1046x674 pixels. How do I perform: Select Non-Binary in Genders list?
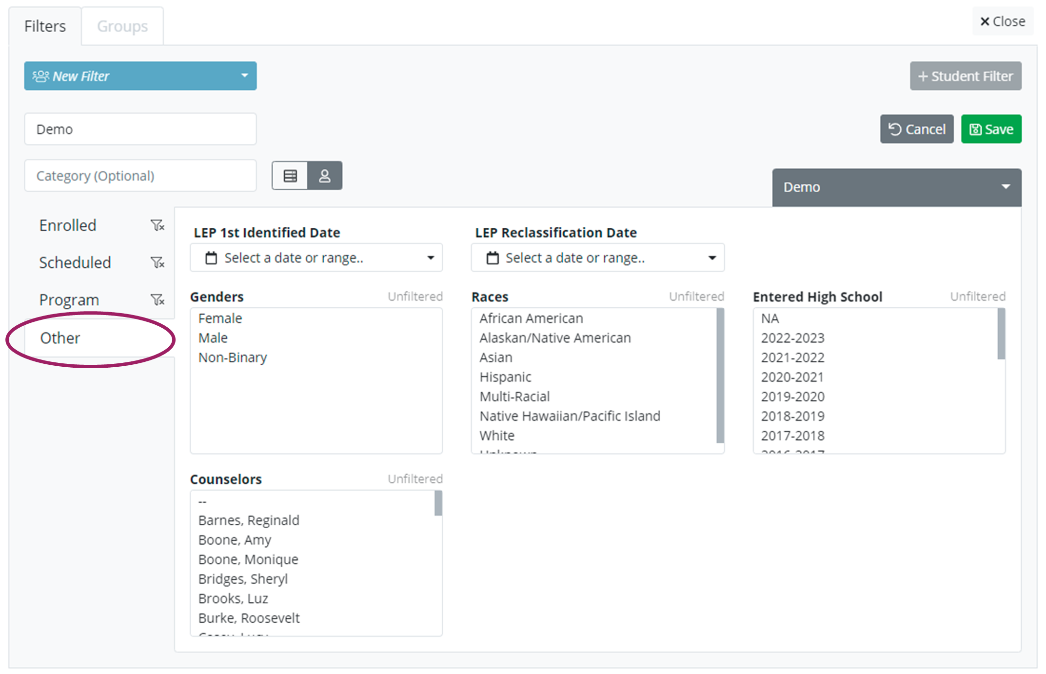coord(233,357)
